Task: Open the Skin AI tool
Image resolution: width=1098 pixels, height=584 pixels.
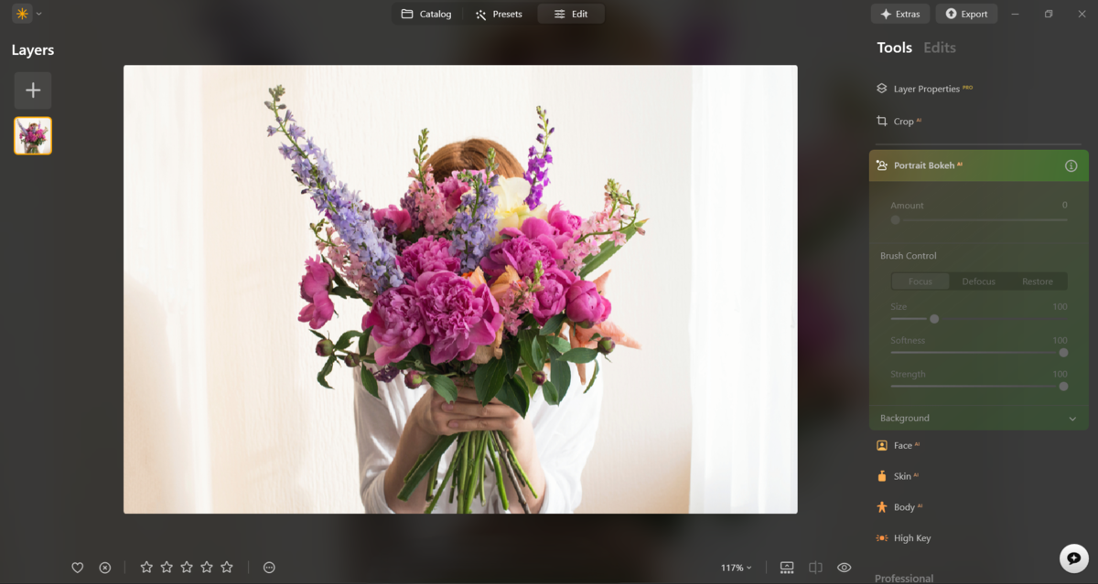Action: 902,476
